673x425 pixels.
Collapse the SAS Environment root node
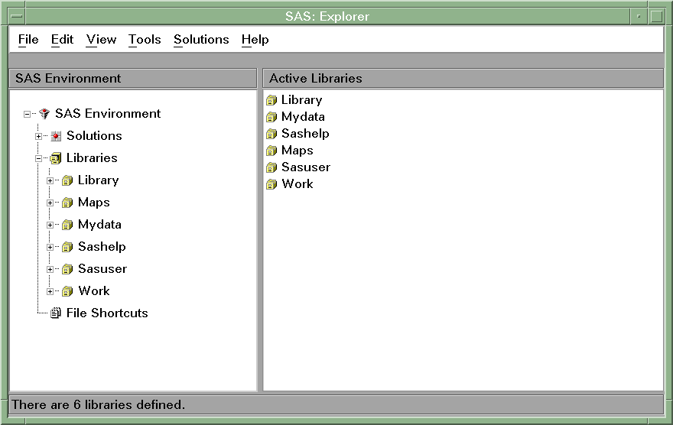(x=27, y=114)
